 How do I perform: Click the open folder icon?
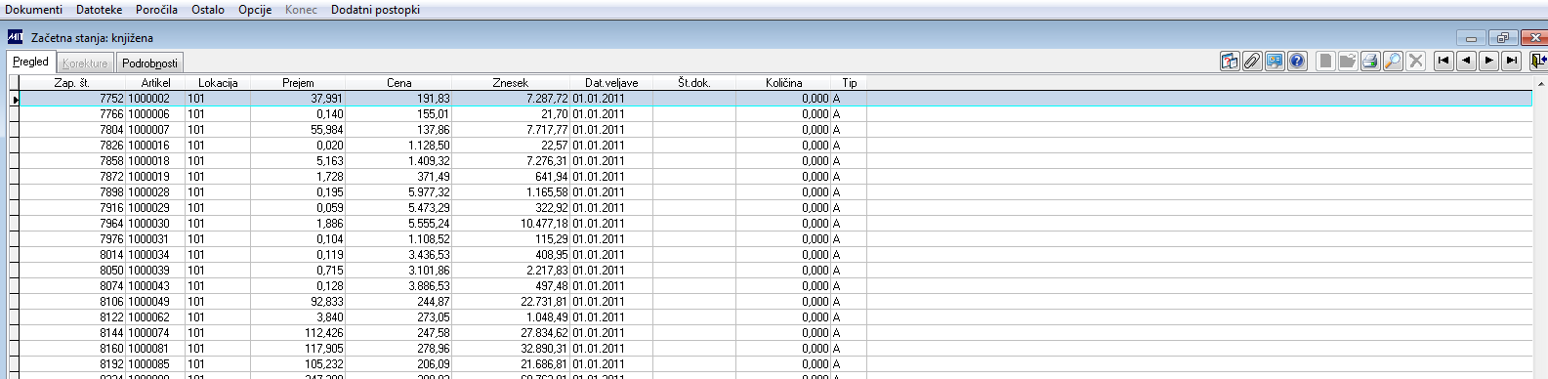pos(1348,62)
